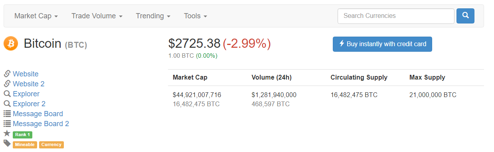The height and width of the screenshot is (152, 494).
Task: Open the Trending dropdown menu
Action: click(153, 16)
